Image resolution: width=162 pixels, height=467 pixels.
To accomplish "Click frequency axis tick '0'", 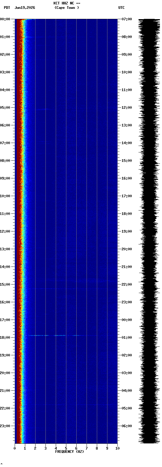I will (x=15, y=448).
